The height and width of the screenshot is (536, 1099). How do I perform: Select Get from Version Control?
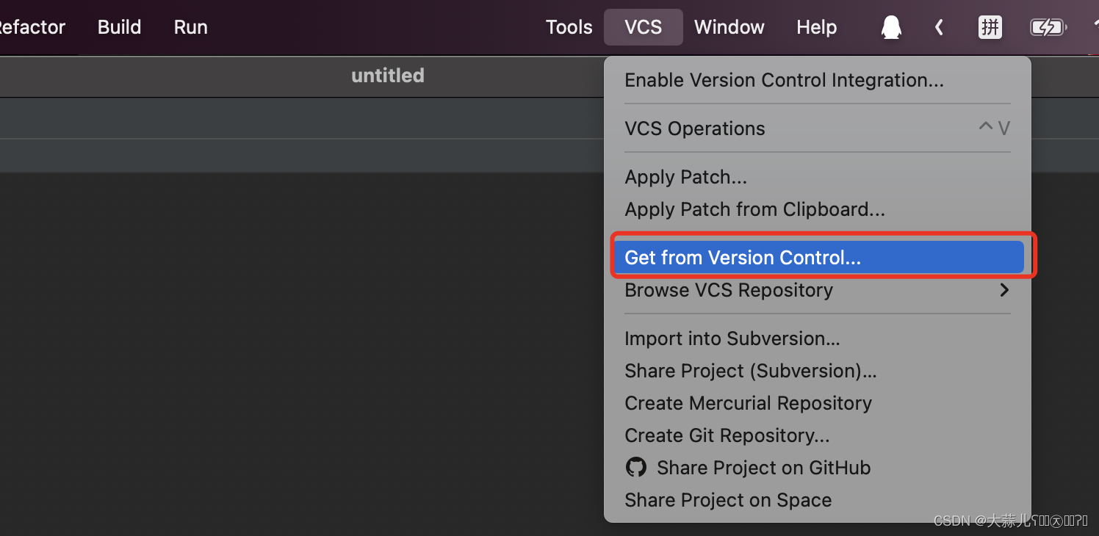pyautogui.click(x=743, y=258)
